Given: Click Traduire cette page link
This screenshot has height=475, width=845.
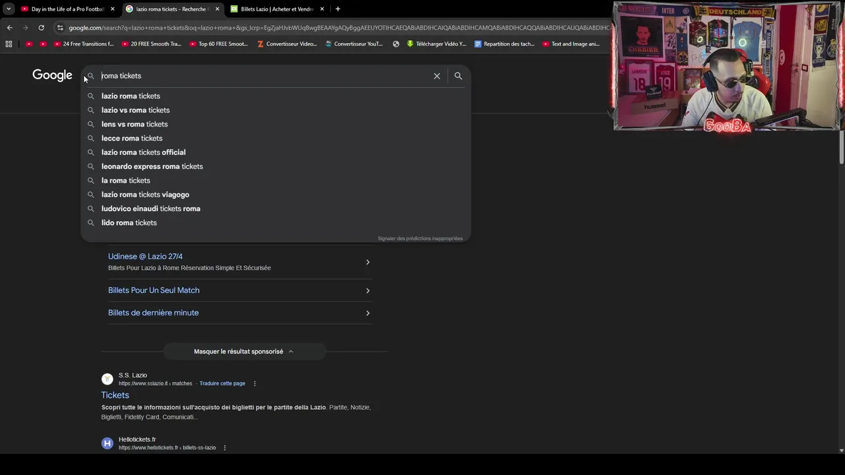Looking at the screenshot, I should [x=222, y=383].
